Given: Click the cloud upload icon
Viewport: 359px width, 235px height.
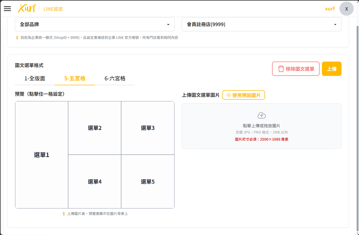Looking at the screenshot, I should pos(262,115).
